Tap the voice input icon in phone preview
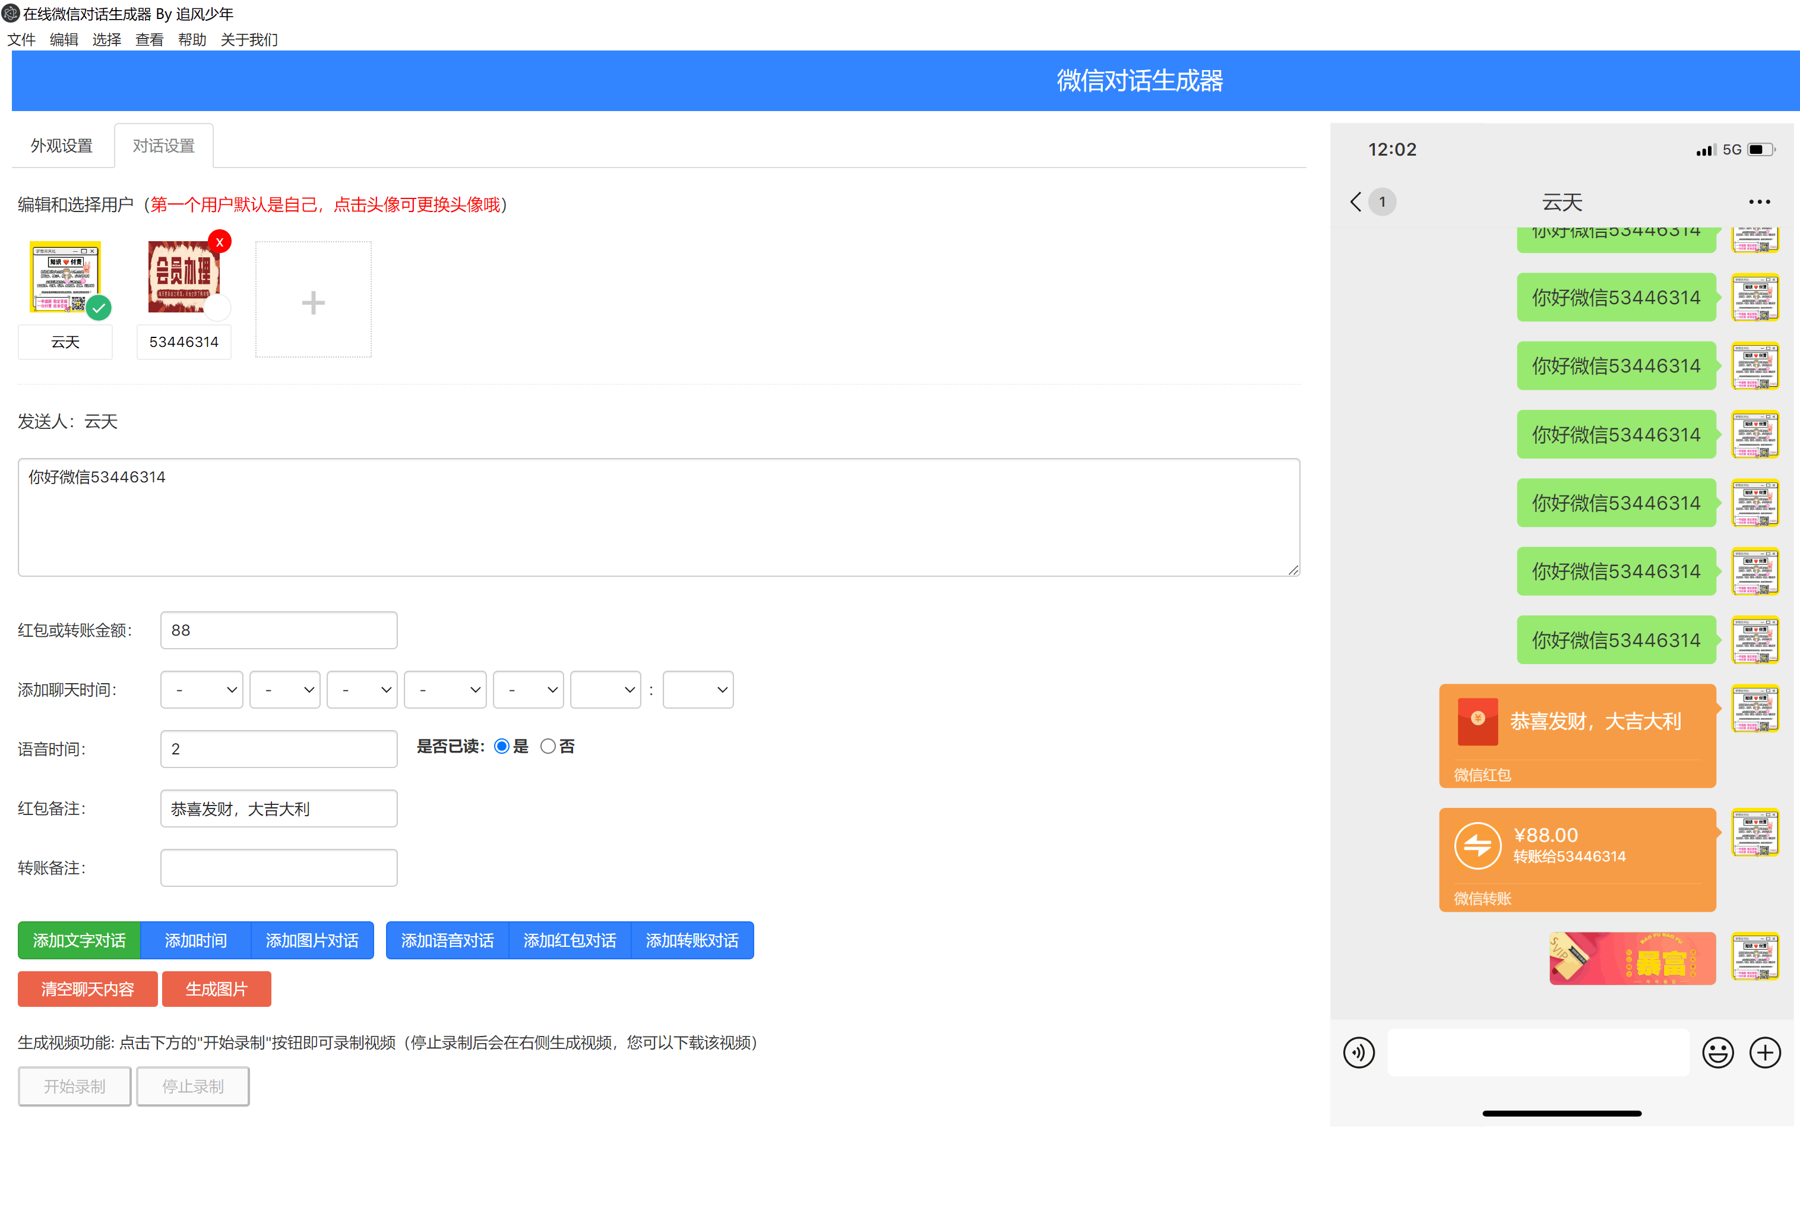The height and width of the screenshot is (1232, 1800). point(1359,1052)
